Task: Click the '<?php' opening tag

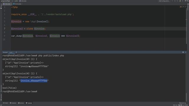Action: point(14,7)
